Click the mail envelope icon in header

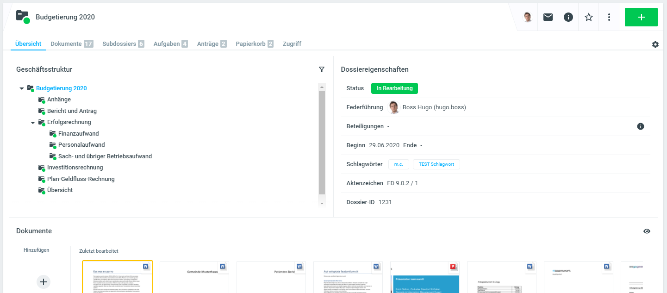548,17
